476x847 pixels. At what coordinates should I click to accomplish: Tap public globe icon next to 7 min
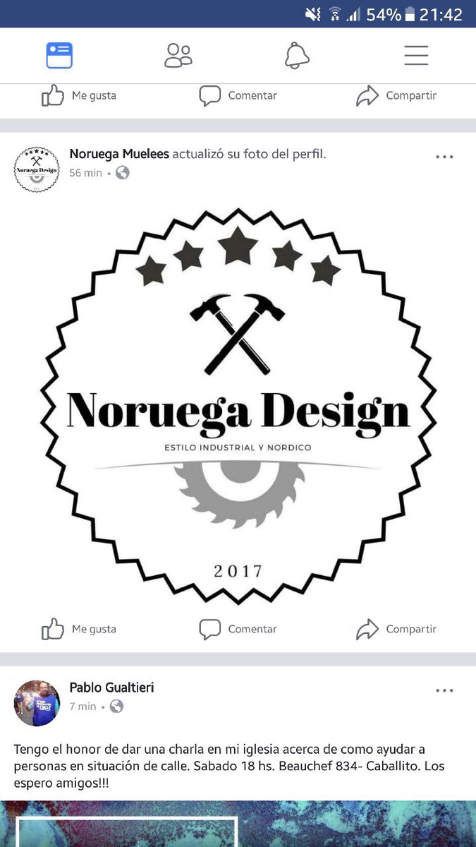tap(117, 706)
